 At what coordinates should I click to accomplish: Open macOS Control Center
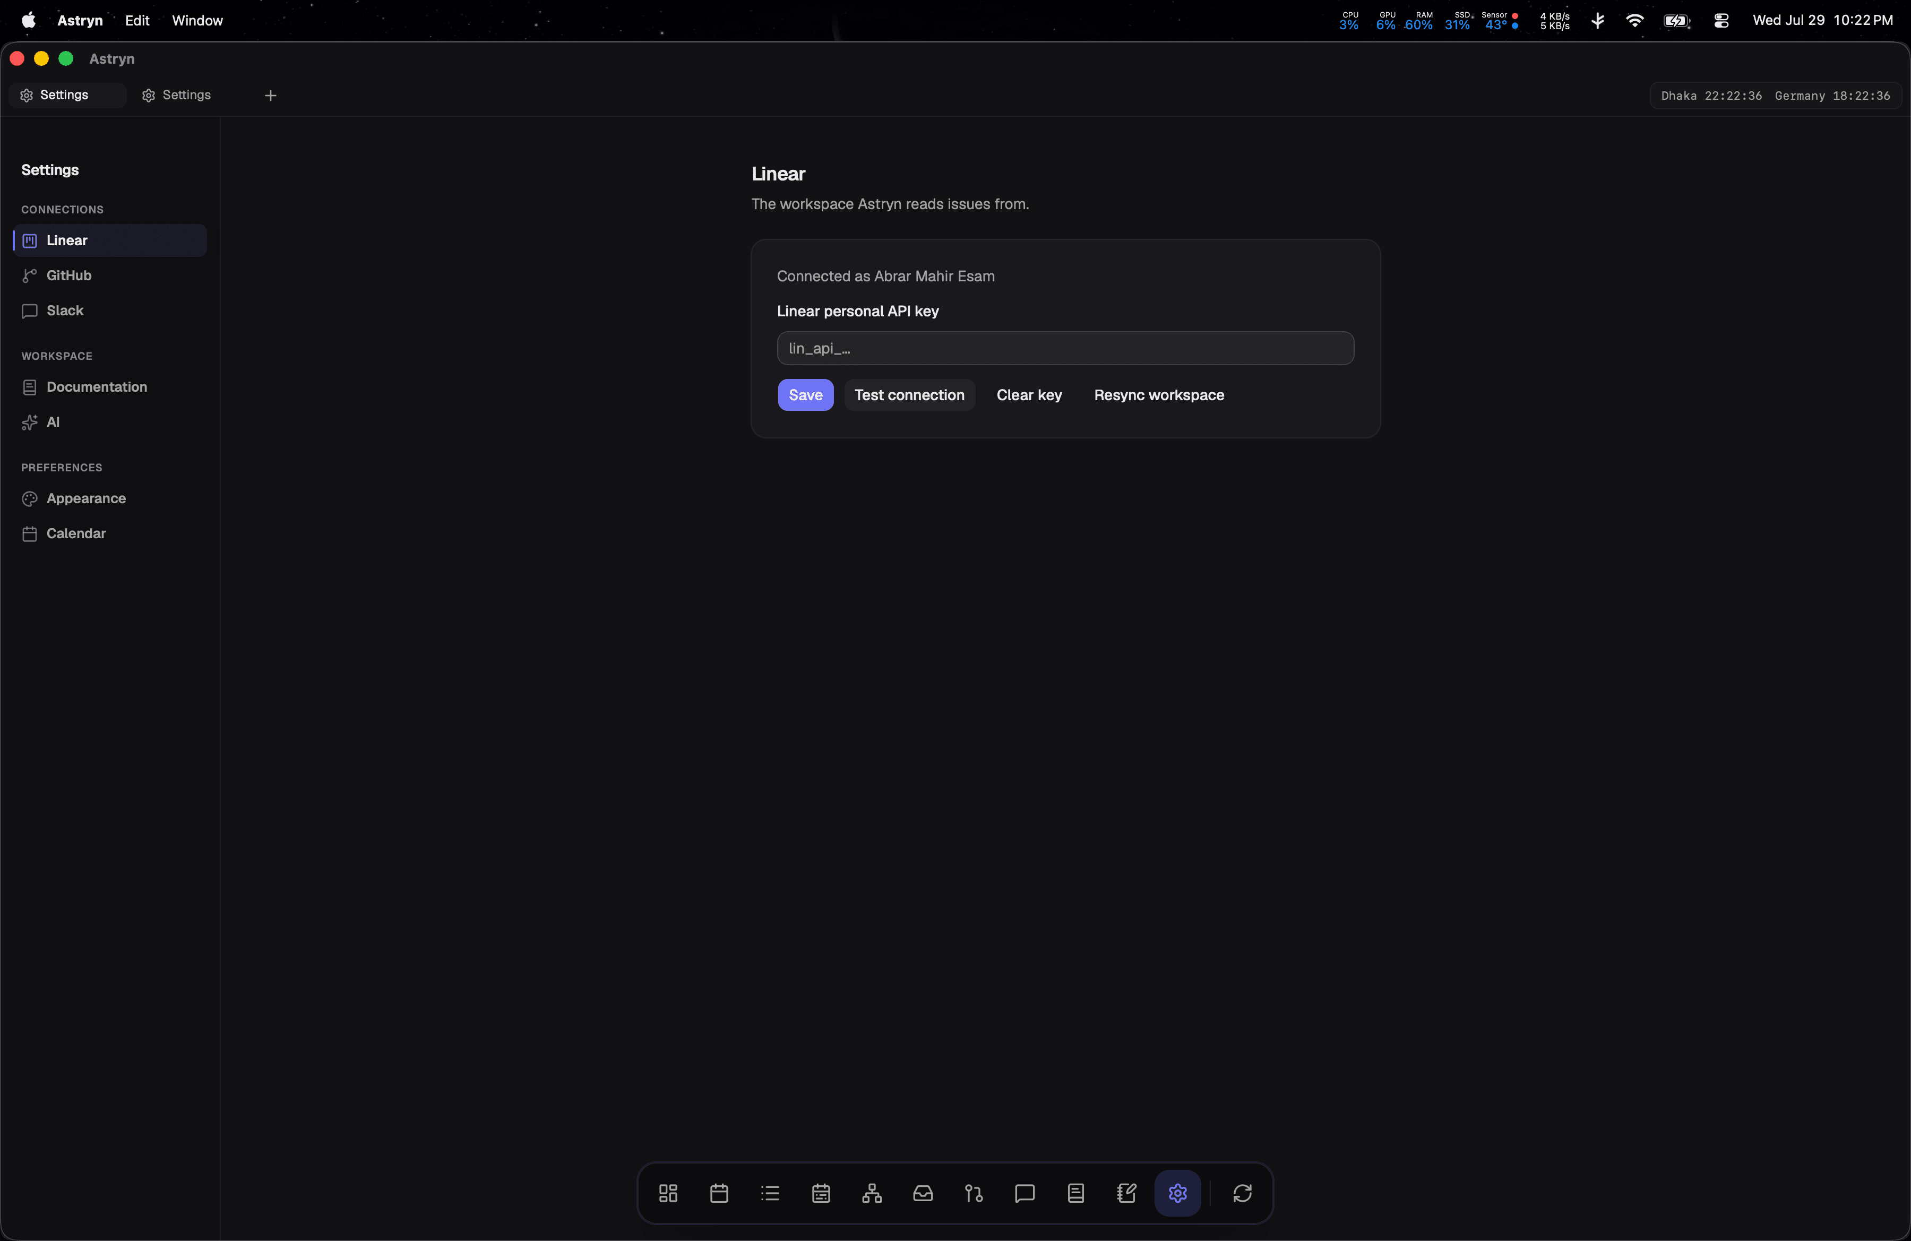(x=1721, y=21)
